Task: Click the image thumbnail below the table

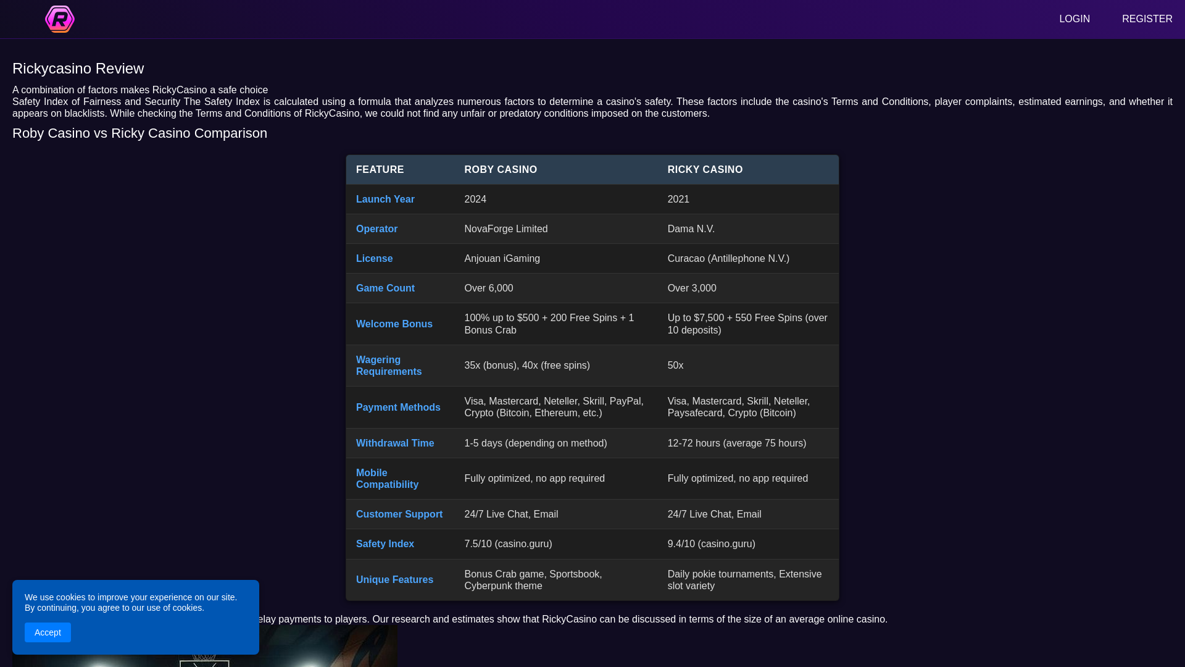Action: tap(205, 646)
